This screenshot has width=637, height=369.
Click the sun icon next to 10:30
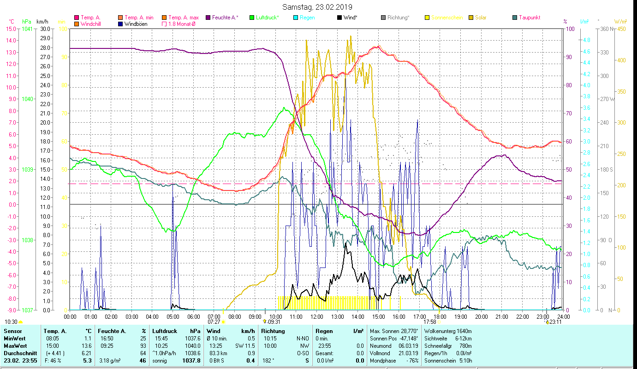[21, 322]
